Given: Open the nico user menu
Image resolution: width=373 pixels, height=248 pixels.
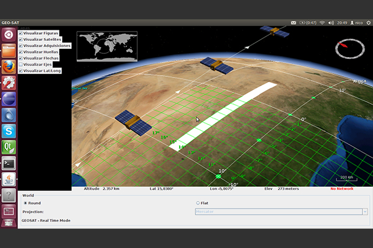Looking at the screenshot, I should pos(357,22).
